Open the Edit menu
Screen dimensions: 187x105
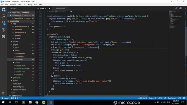point(6,4)
